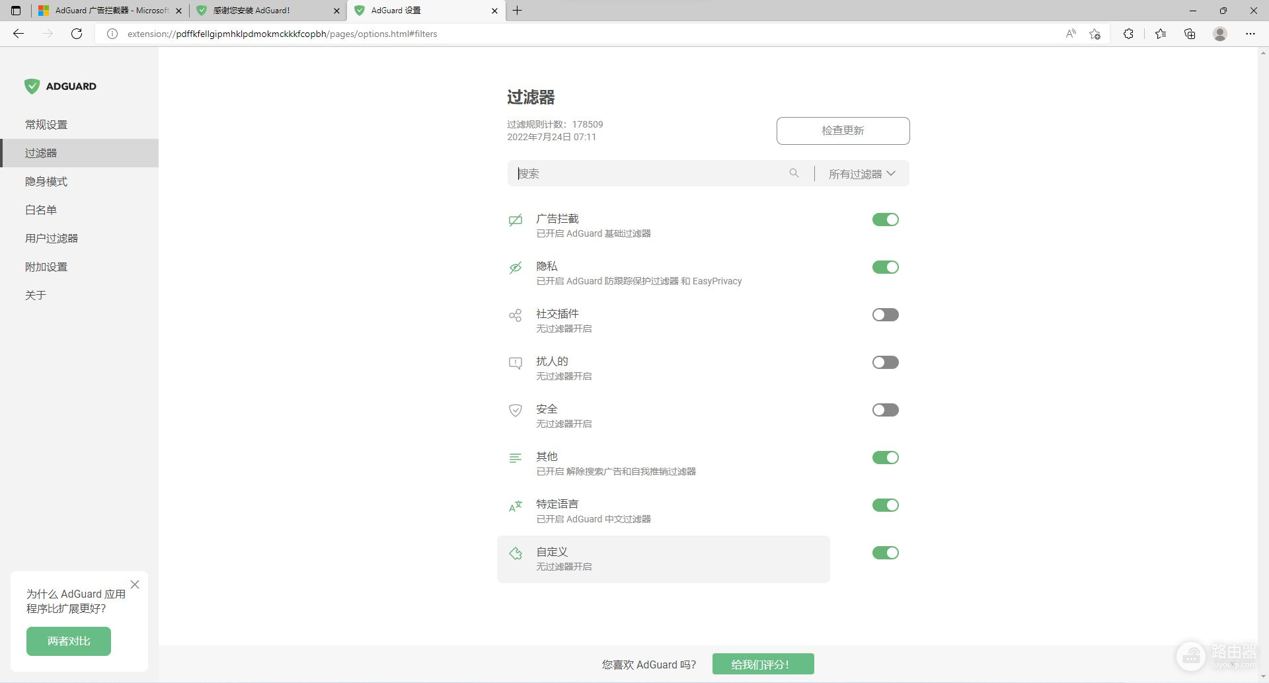Dismiss the AdGuard app promo popup
Viewport: 1269px width, 683px height.
pyautogui.click(x=135, y=584)
